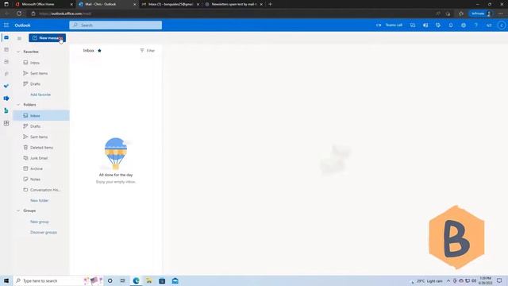Viewport: 508px width, 286px height.
Task: Click the browser address bar
Action: pyautogui.click(x=227, y=14)
